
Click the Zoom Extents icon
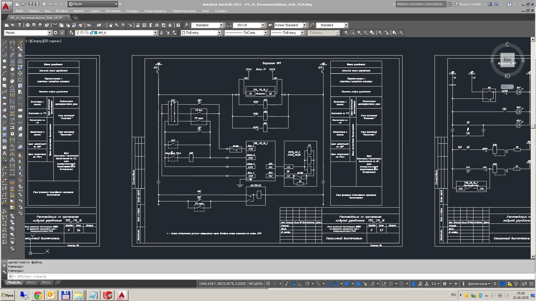pos(401,33)
